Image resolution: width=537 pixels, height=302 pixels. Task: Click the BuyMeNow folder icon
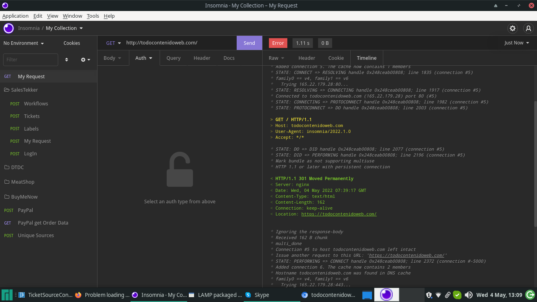pos(7,197)
